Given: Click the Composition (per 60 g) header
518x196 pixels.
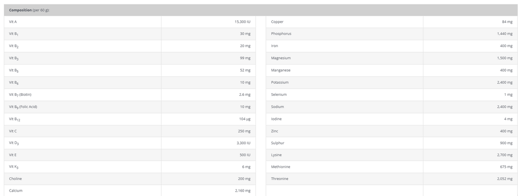Looking at the screenshot, I should tap(29, 10).
